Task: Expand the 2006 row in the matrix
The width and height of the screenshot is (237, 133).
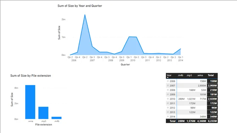Action: point(168,81)
